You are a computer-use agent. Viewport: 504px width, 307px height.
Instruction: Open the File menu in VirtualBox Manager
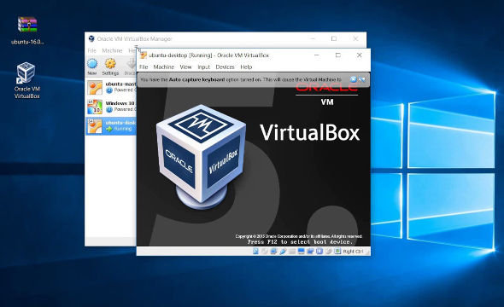click(x=91, y=50)
